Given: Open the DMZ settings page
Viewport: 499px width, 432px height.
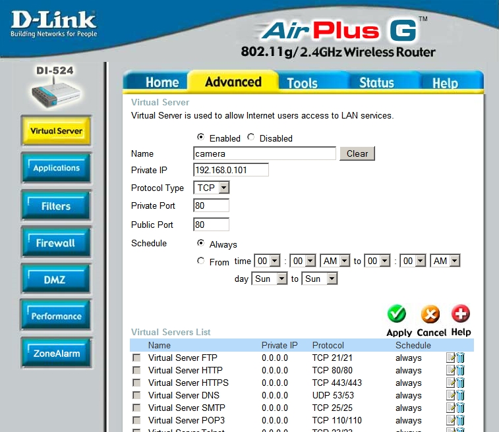Looking at the screenshot, I should pos(55,280).
